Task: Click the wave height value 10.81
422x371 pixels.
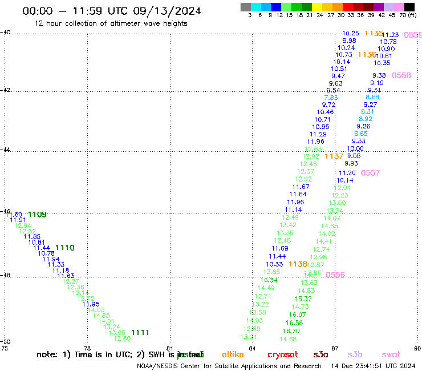Action: coord(36,242)
